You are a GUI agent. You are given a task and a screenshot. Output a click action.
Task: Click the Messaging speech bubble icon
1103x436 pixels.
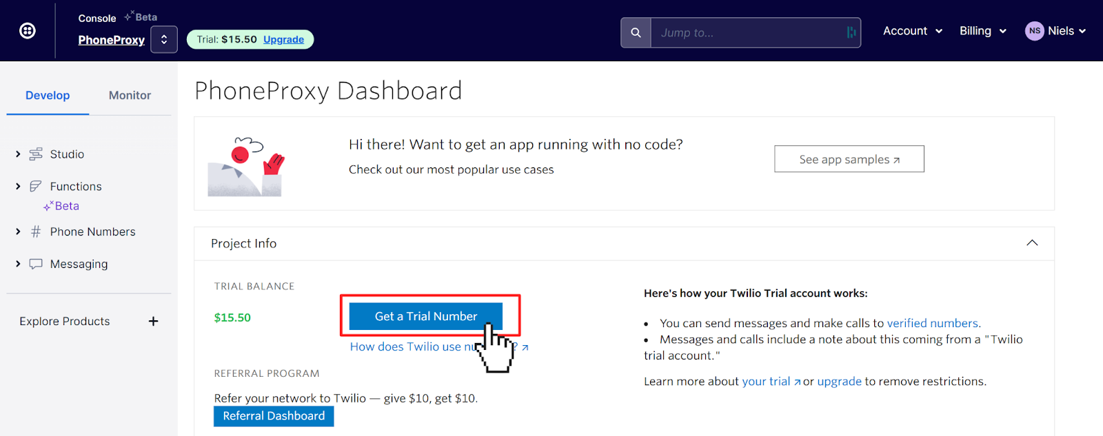(x=36, y=264)
